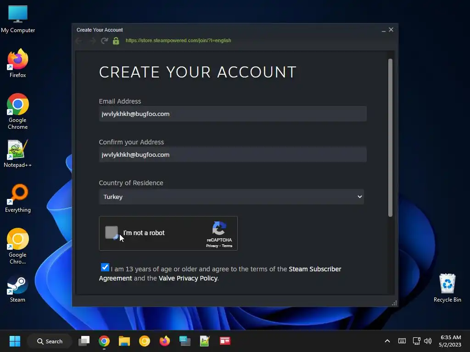The width and height of the screenshot is (470, 352).
Task: Reload the Create Your Account page
Action: coord(104,41)
